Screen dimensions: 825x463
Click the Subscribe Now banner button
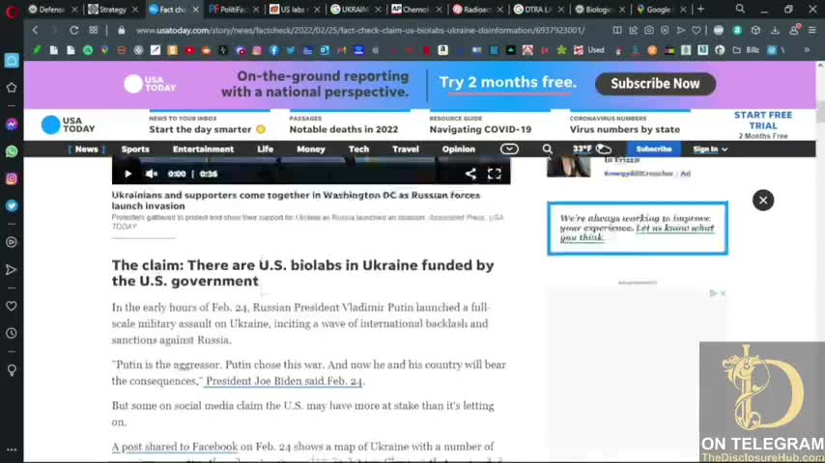pyautogui.click(x=655, y=84)
